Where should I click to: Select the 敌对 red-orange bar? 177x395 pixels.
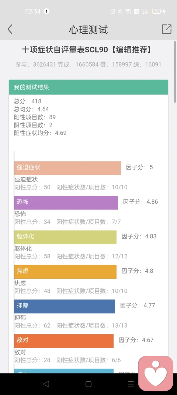[64, 341]
